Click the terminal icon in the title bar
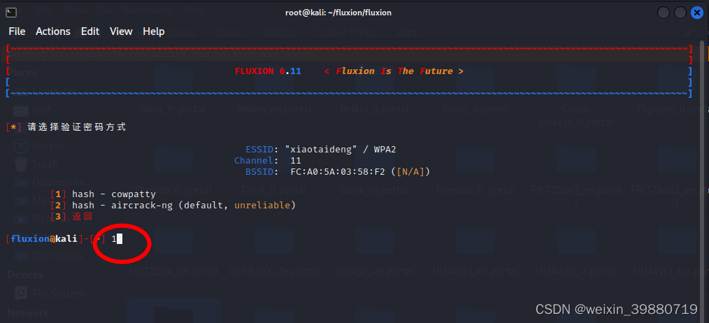Viewport: 709px width, 323px height. point(12,13)
